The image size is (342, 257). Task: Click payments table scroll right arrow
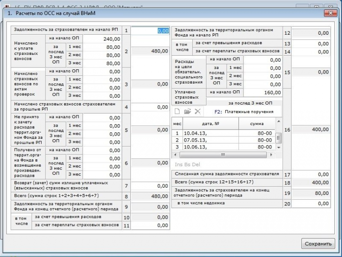271,155
